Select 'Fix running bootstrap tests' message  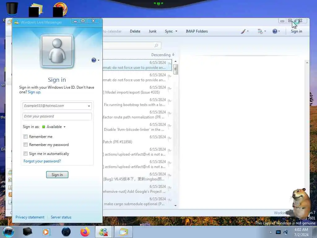click(137, 102)
